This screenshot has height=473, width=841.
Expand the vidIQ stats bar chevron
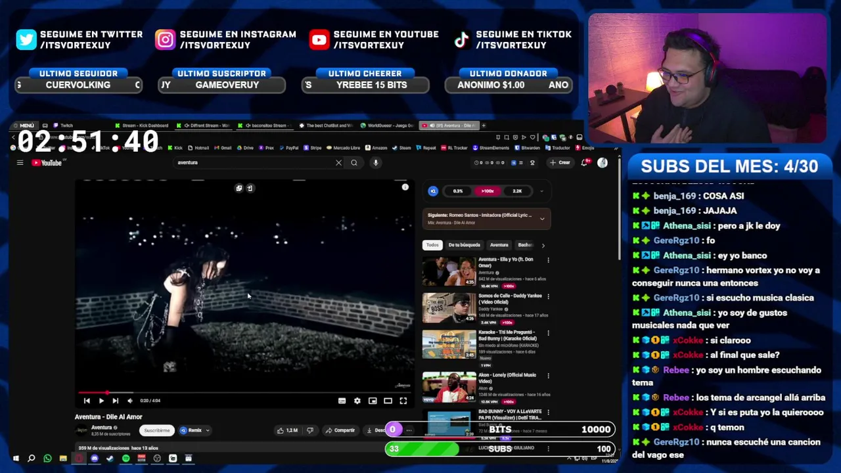pyautogui.click(x=541, y=191)
